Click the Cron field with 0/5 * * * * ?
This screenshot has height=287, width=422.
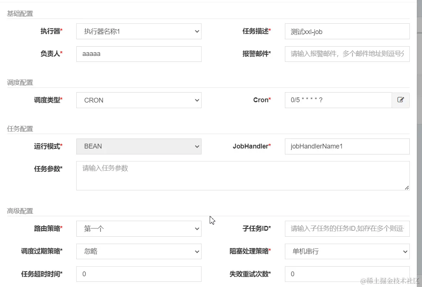point(338,100)
